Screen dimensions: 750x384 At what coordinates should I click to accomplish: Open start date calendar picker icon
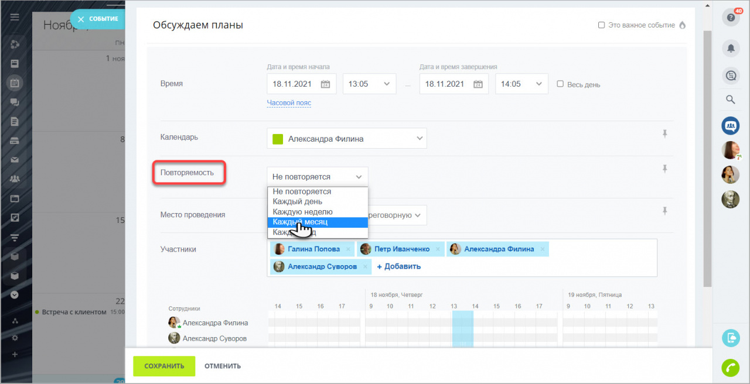point(325,84)
